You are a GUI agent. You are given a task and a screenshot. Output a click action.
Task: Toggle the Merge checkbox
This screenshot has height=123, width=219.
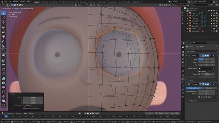coord(199,74)
